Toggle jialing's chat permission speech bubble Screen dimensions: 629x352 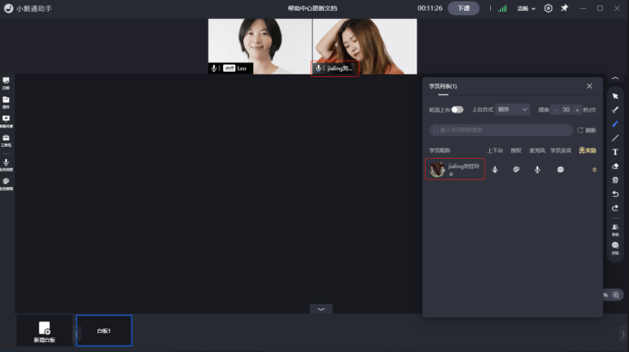pos(560,170)
